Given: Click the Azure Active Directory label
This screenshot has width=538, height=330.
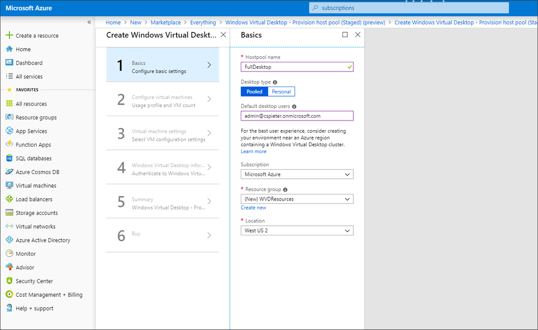Looking at the screenshot, I should coord(43,240).
